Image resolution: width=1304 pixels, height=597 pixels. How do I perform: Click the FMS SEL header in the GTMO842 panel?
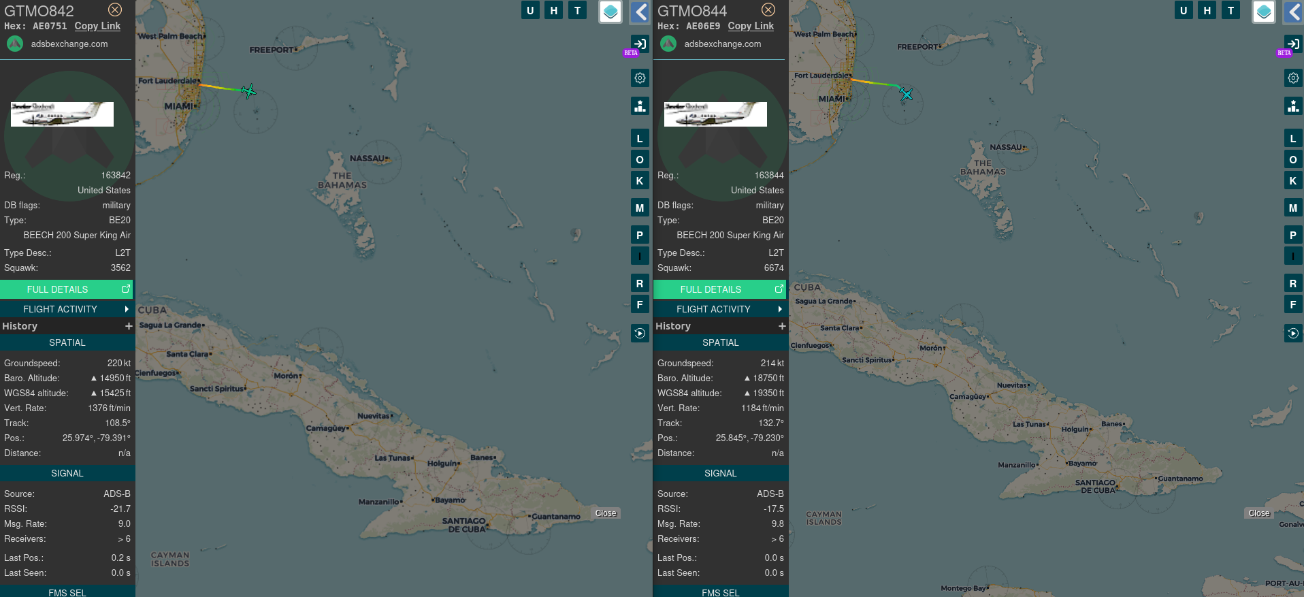(x=67, y=592)
